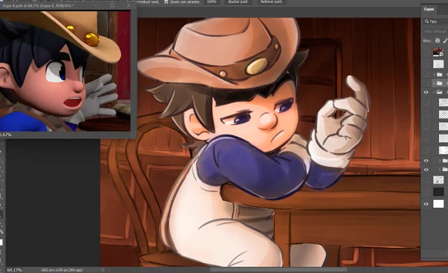Open the 'Tipo' layer filter dropdown
Viewport: 448px width, 273px height.
point(435,22)
